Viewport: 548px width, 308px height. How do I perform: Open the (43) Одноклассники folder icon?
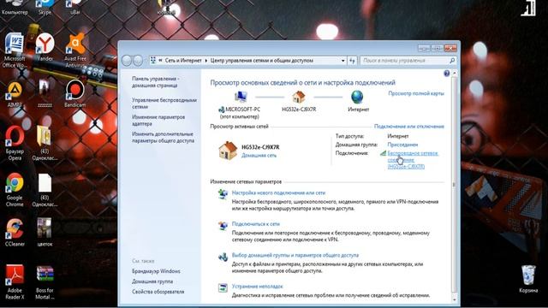[x=45, y=143]
